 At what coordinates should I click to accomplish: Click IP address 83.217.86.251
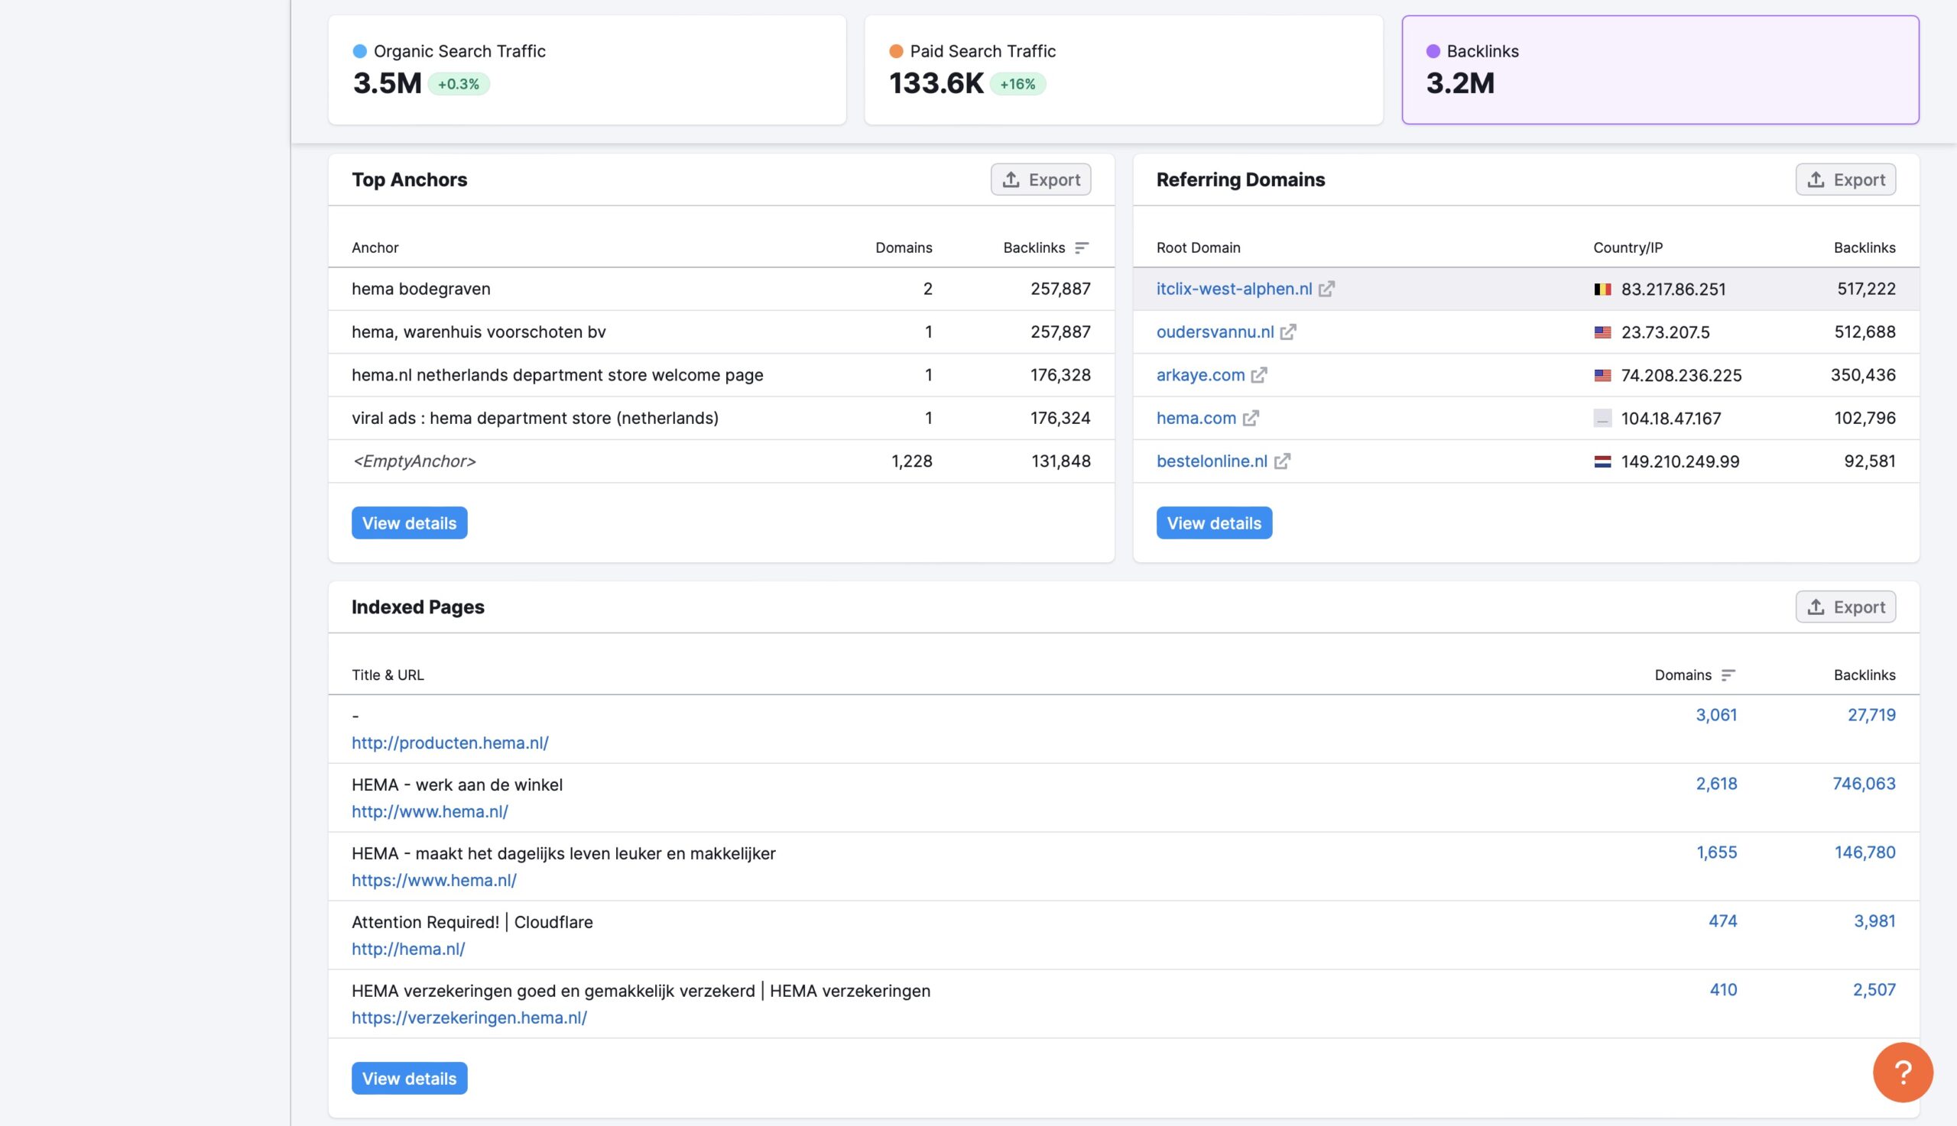pos(1673,290)
